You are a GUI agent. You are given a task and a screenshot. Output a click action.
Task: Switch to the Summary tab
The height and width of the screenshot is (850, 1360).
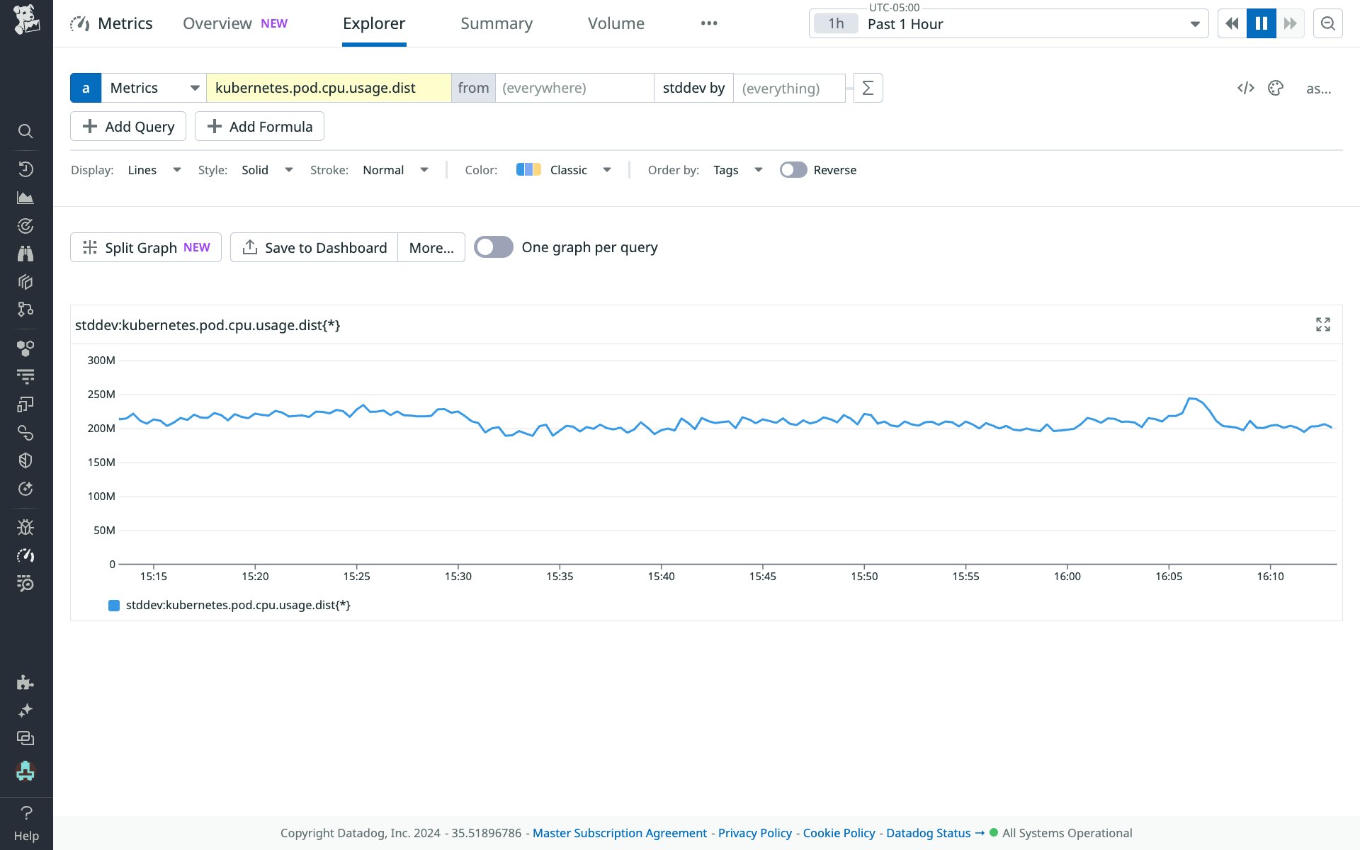pos(497,23)
